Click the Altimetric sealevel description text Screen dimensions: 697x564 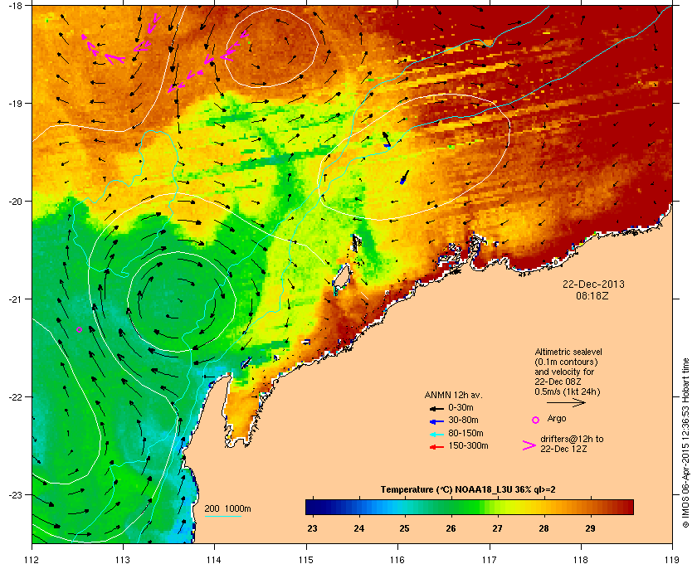point(568,372)
